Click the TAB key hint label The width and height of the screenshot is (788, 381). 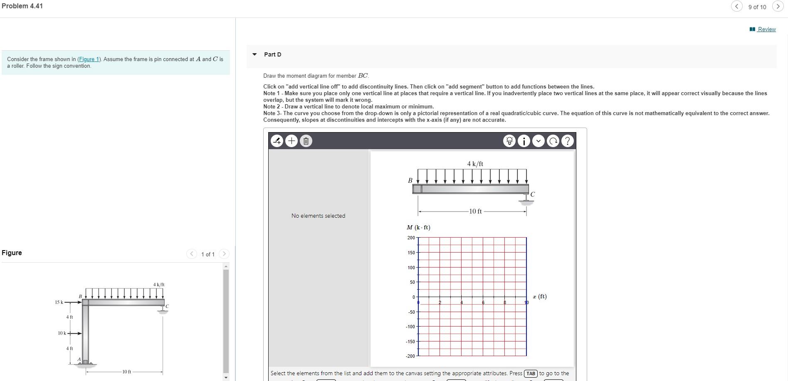tap(531, 374)
